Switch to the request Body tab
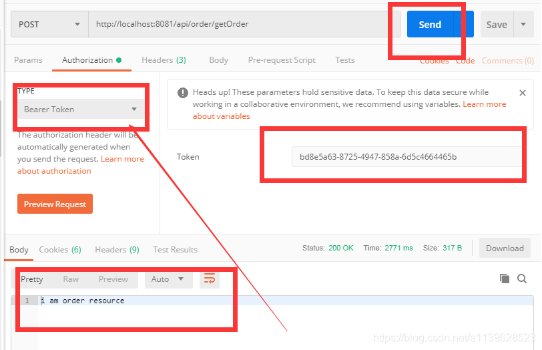The height and width of the screenshot is (350, 542). [x=218, y=60]
